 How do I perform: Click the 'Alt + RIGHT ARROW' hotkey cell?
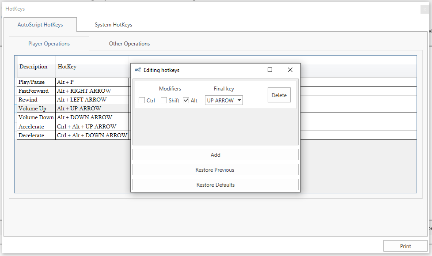click(x=92, y=91)
